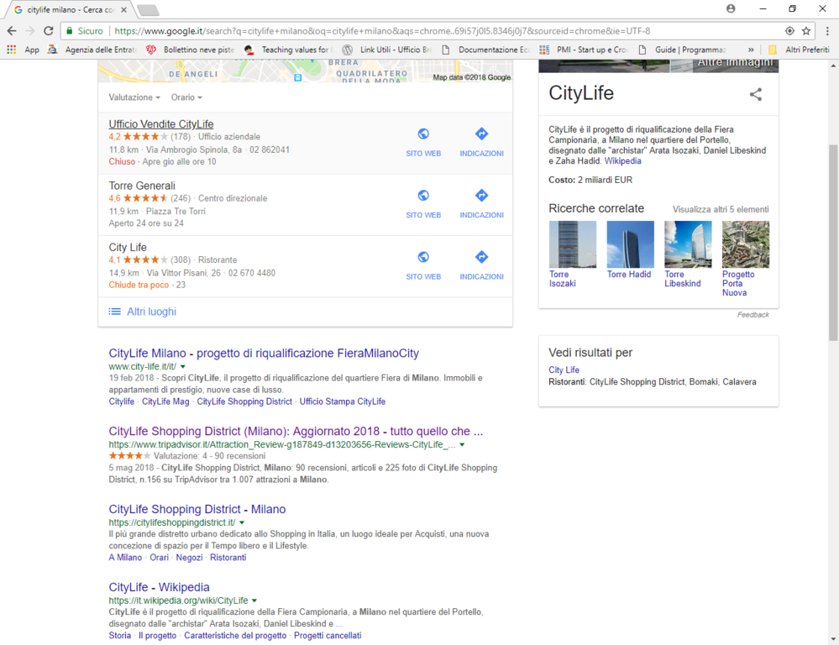Open the CityLife - Wikipedia search result

(x=159, y=587)
